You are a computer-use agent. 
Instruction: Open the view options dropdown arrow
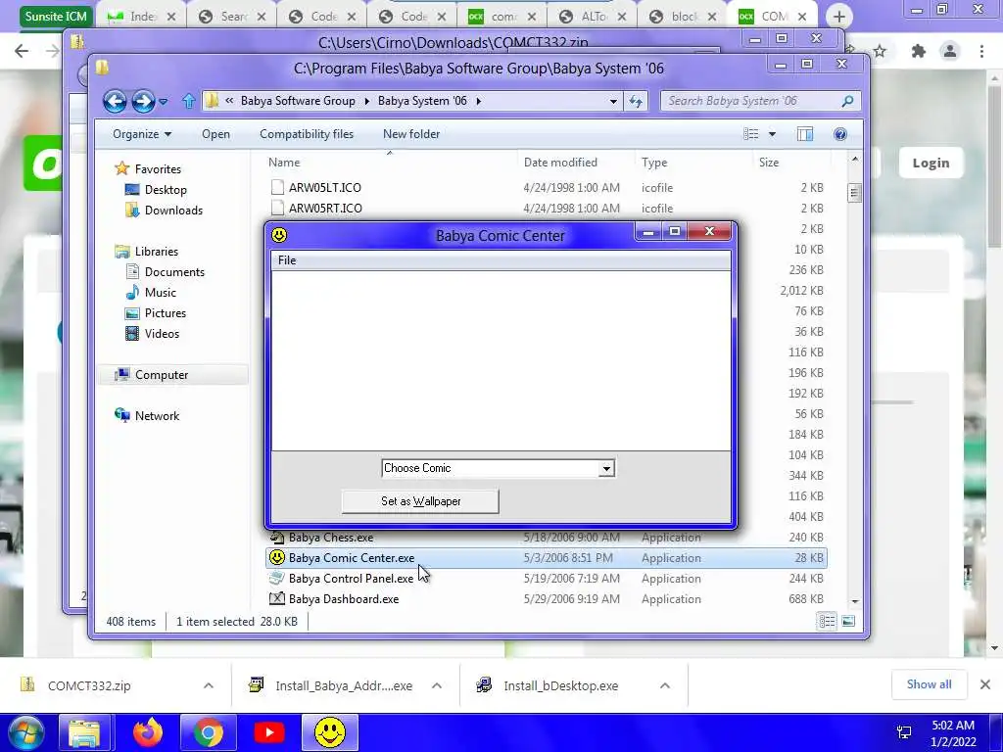coord(772,134)
